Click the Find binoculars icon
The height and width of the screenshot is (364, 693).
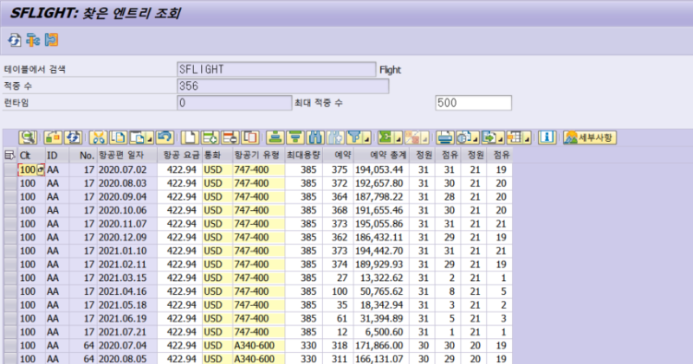point(315,137)
